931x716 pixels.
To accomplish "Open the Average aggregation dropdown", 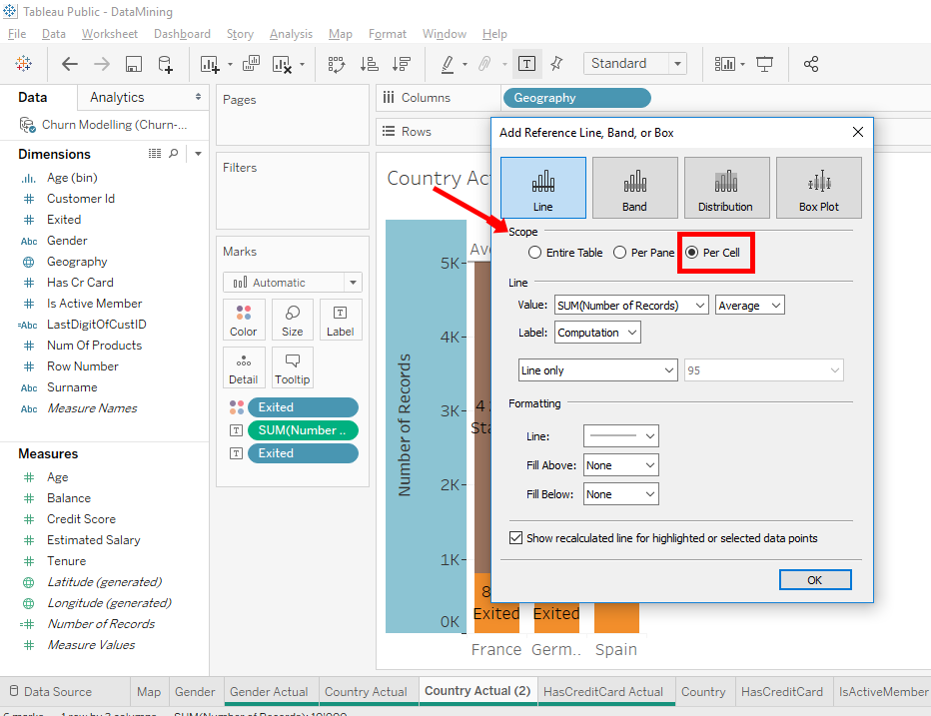I will 749,306.
